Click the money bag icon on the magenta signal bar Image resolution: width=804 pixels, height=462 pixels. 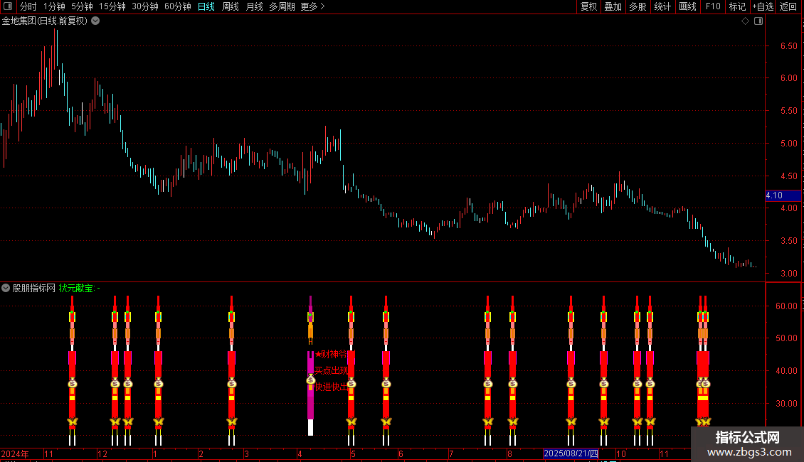click(310, 380)
